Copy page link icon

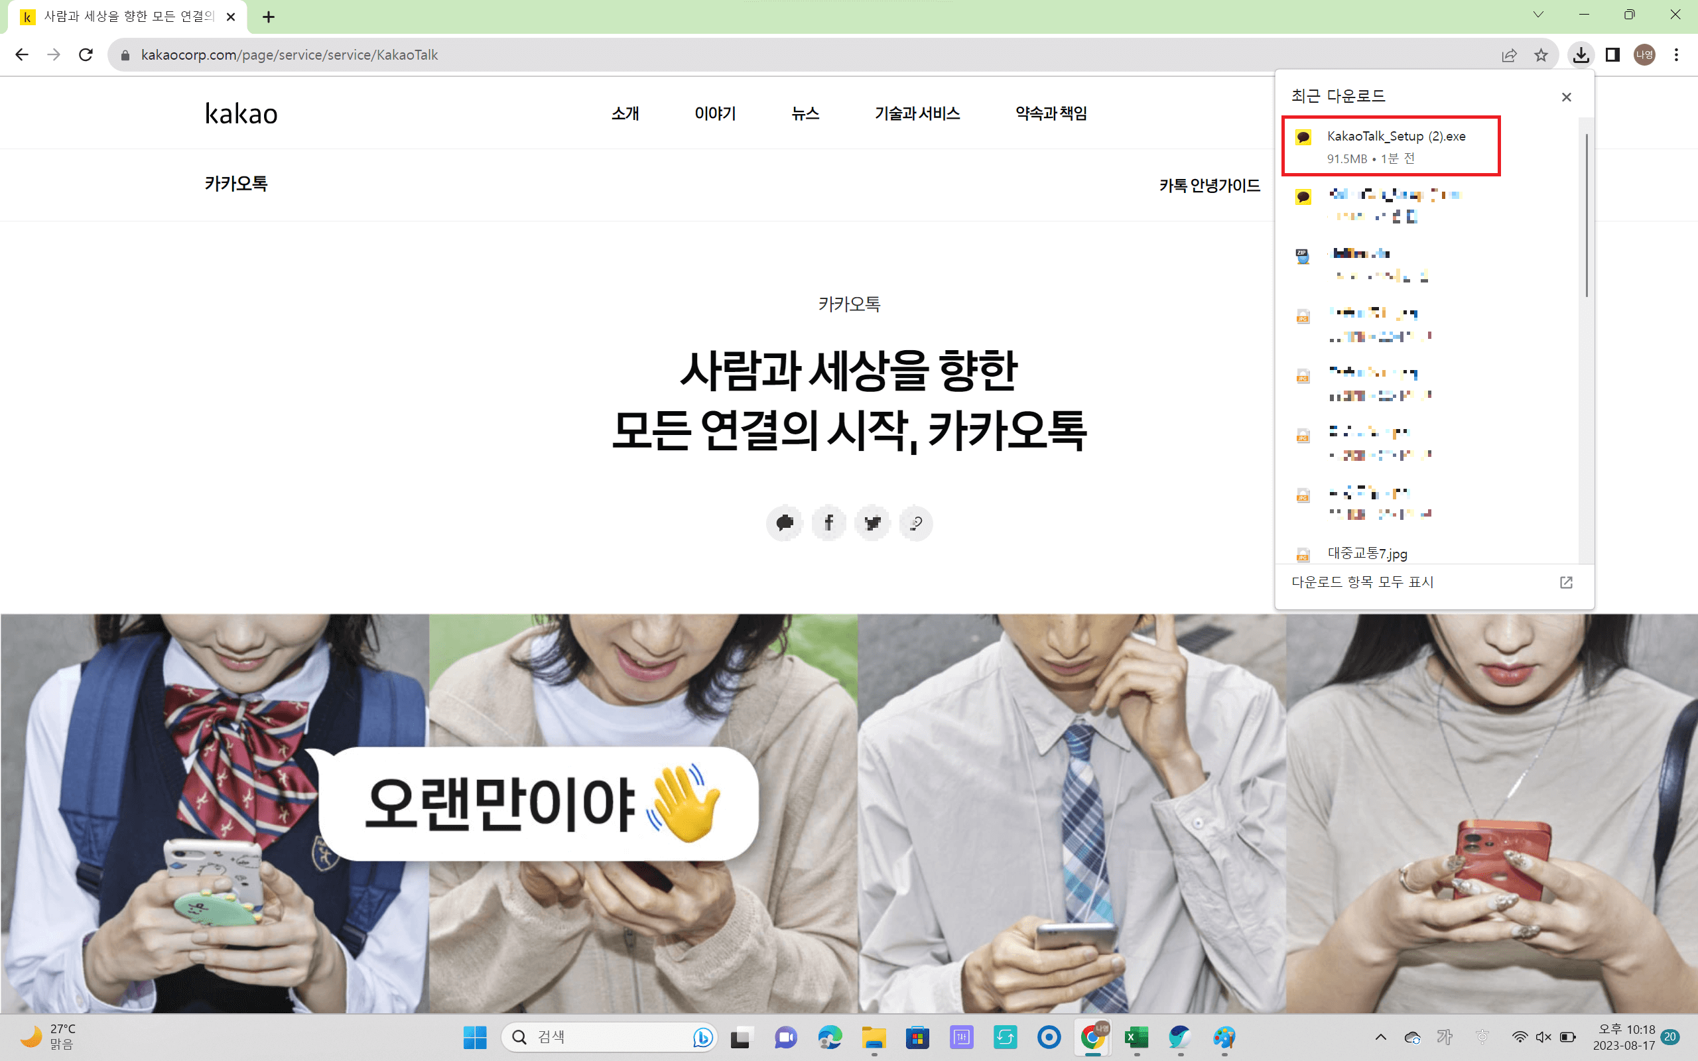click(x=915, y=523)
